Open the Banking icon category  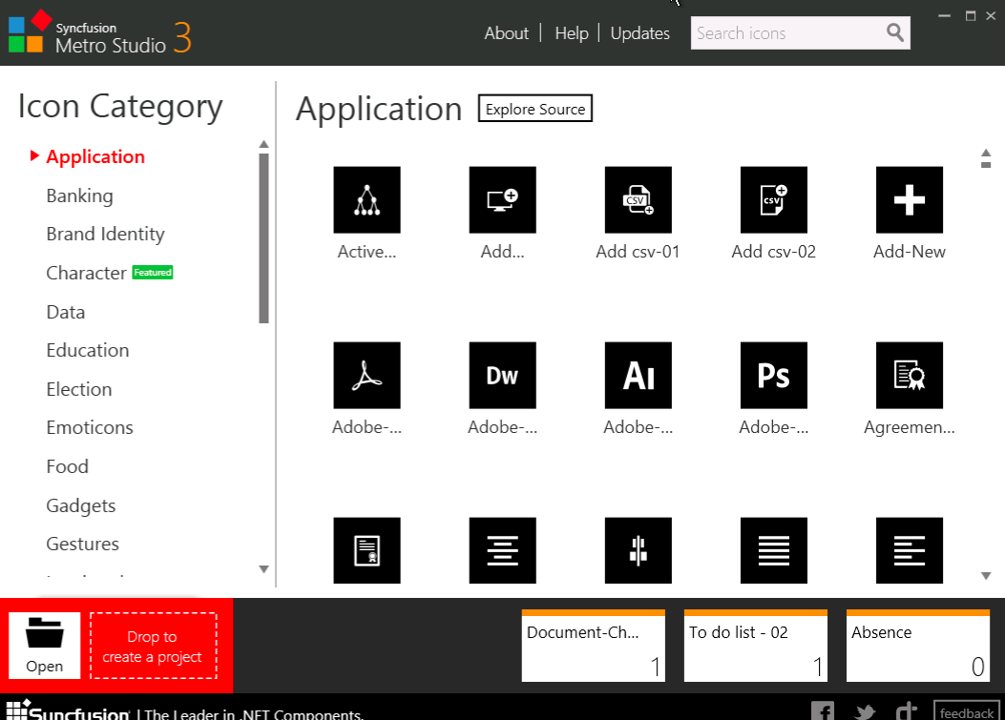coord(79,195)
